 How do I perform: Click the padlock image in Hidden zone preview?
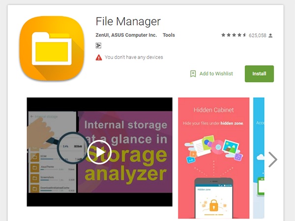(213, 205)
